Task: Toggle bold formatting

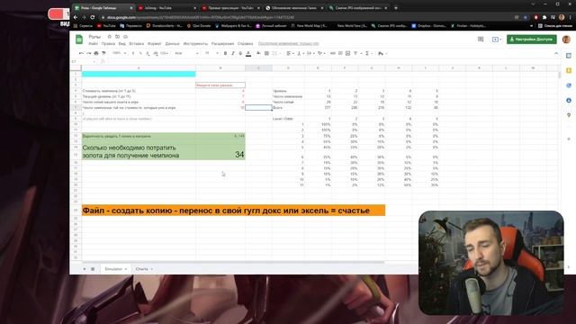Action: (225, 54)
